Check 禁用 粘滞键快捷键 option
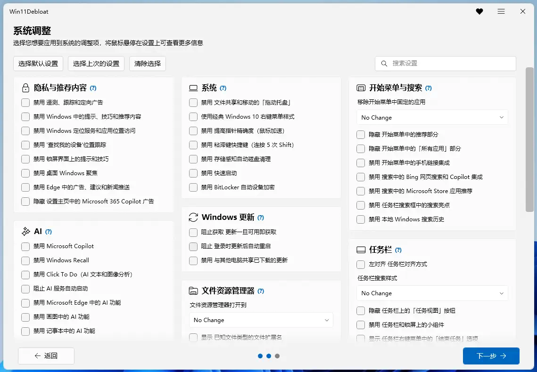The height and width of the screenshot is (372, 537). (193, 145)
